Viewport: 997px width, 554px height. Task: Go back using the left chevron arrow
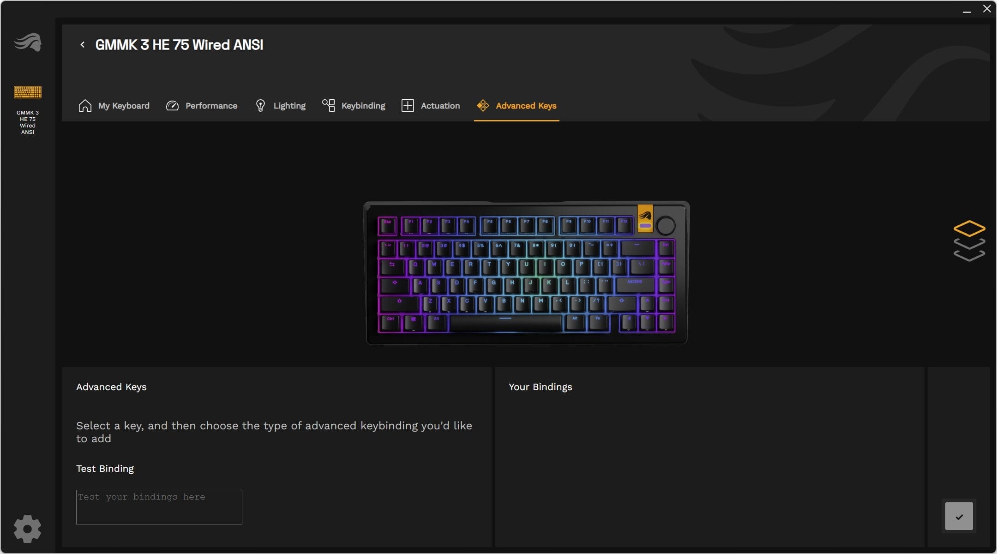pos(82,45)
